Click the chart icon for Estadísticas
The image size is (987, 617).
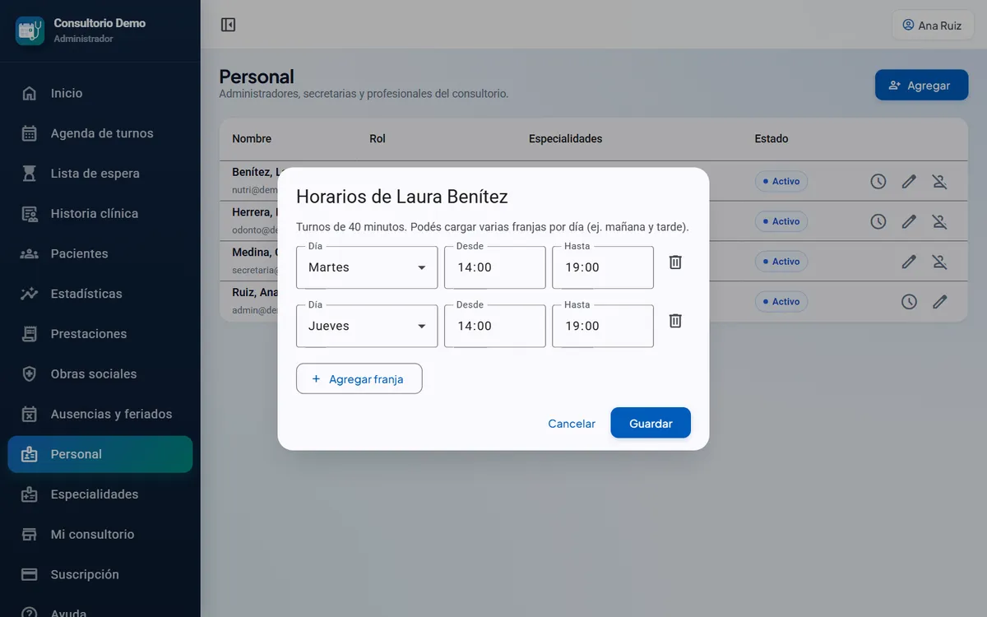pos(30,294)
